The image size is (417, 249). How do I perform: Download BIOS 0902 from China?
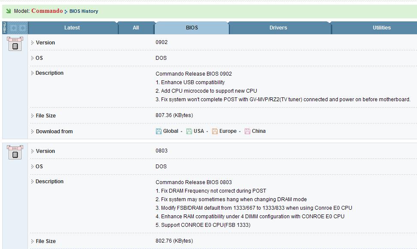click(258, 131)
